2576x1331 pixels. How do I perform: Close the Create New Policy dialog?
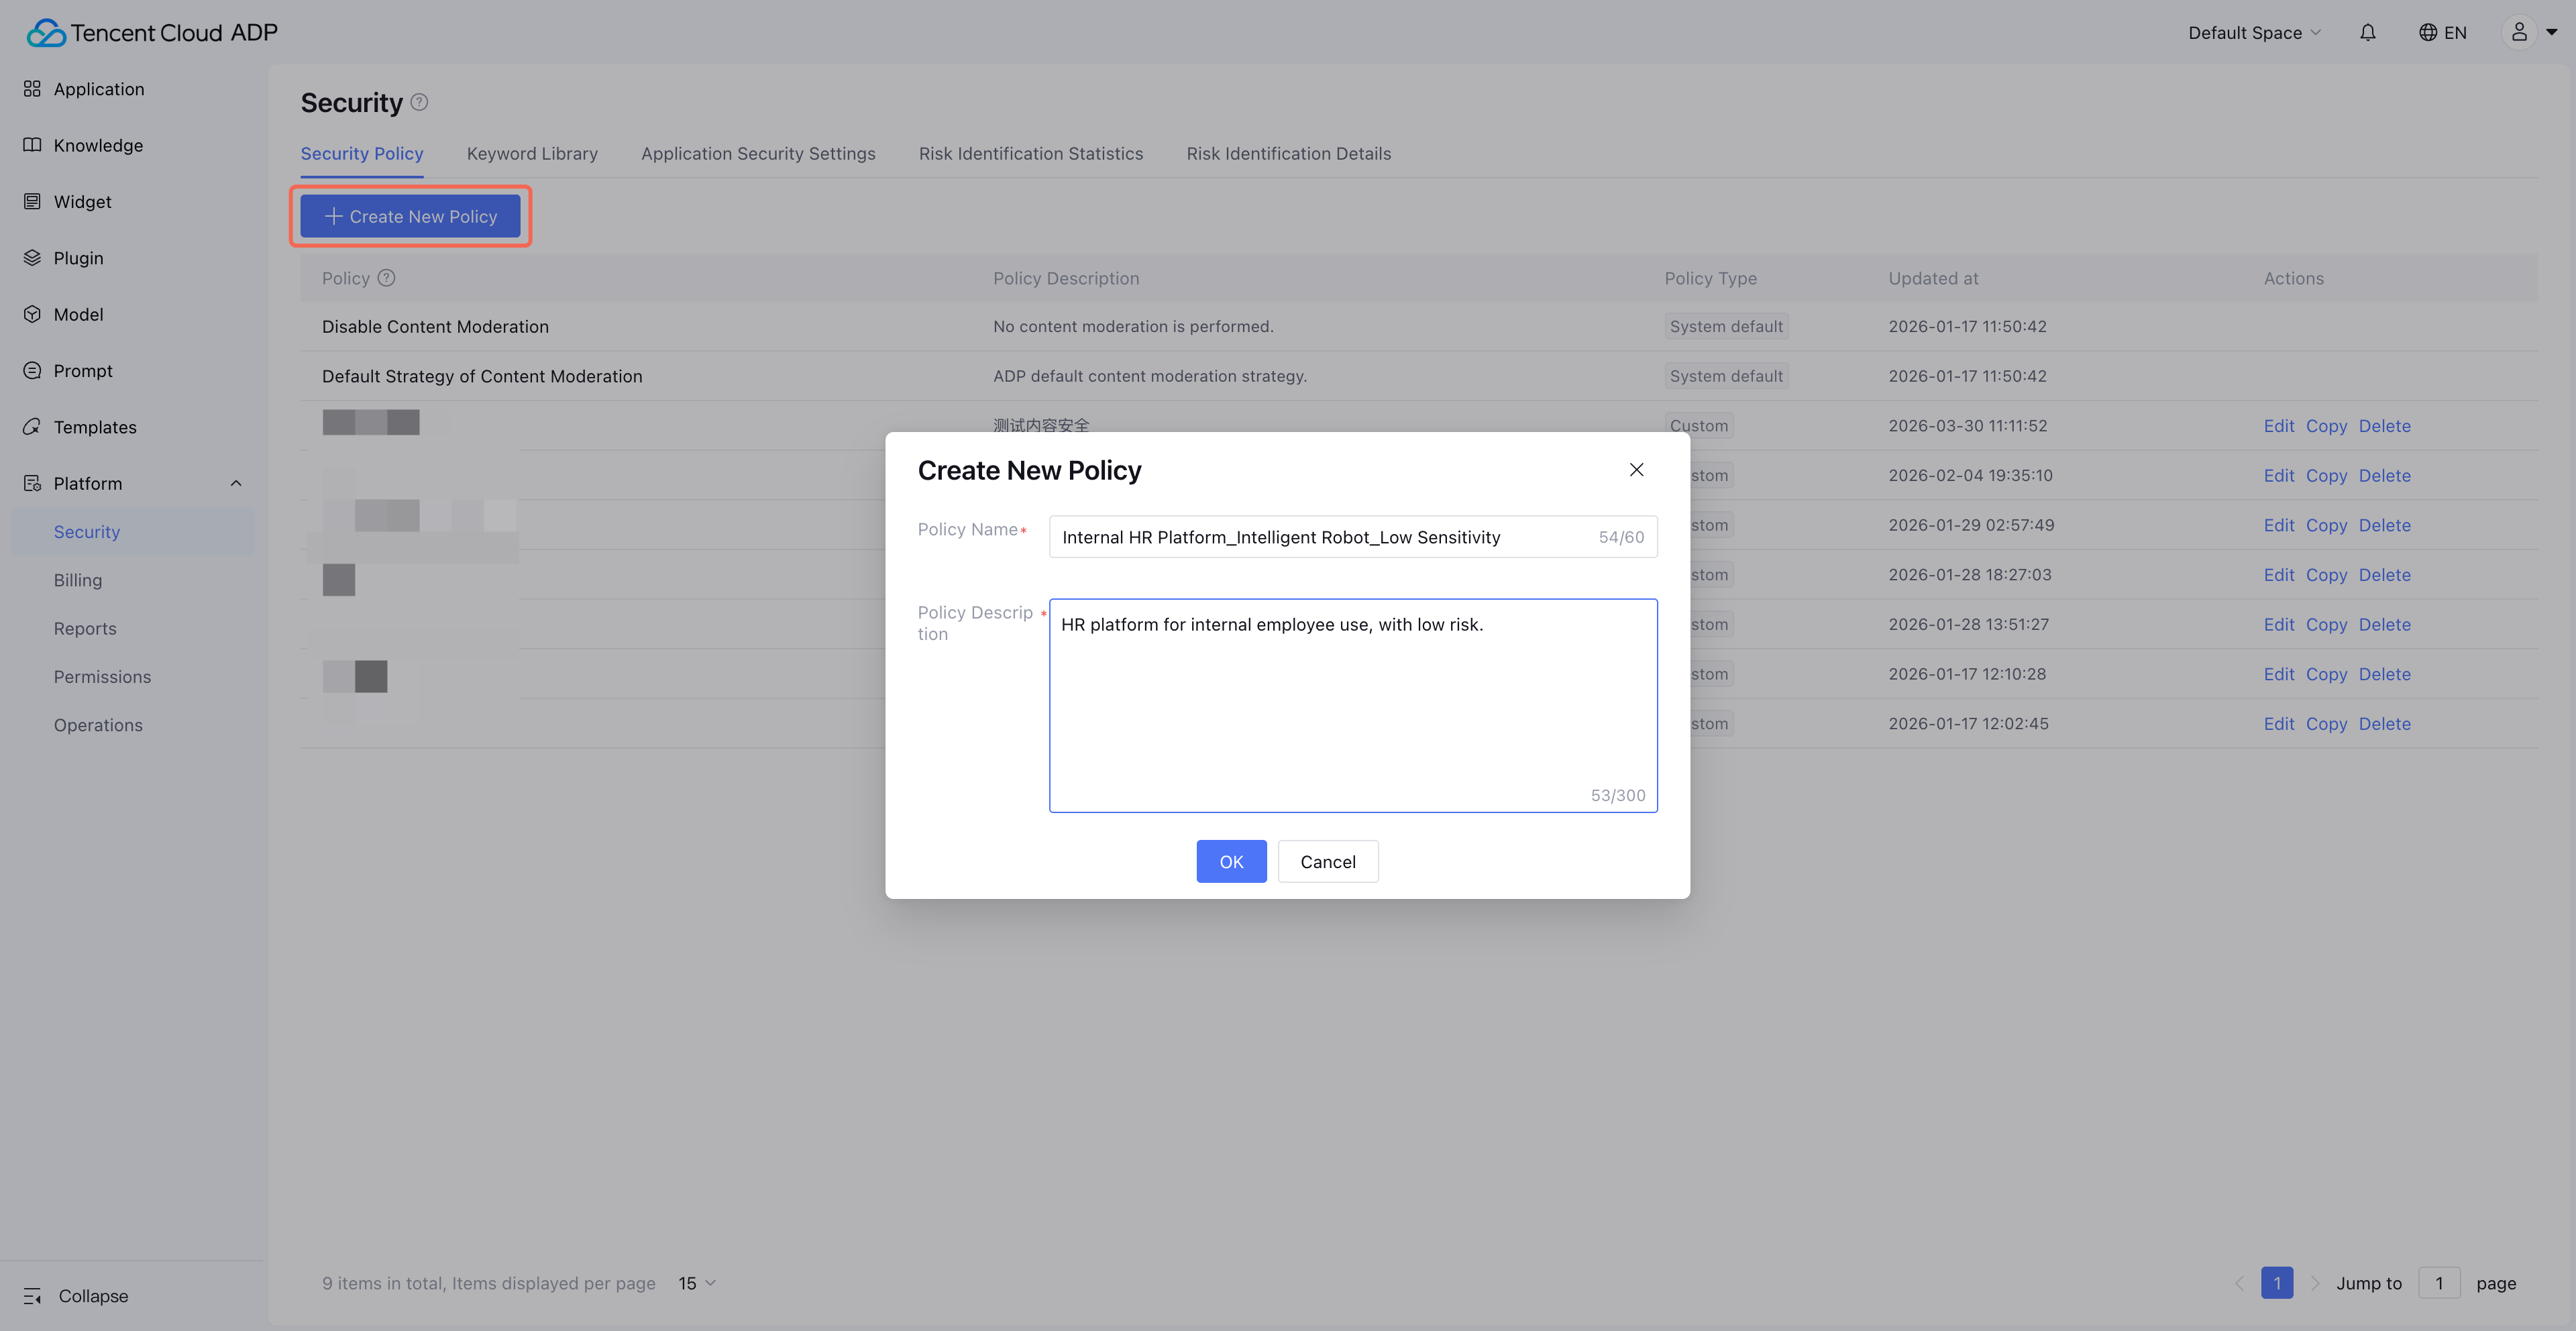[1636, 470]
